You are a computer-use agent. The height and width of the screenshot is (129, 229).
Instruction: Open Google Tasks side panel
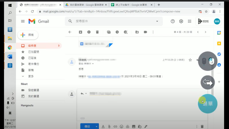click(x=219, y=54)
